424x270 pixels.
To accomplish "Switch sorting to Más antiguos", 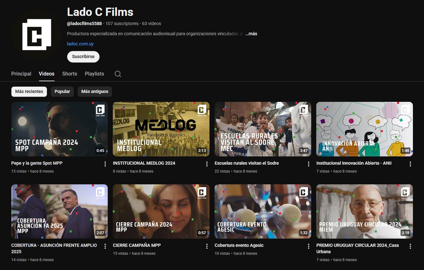I will tap(95, 91).
